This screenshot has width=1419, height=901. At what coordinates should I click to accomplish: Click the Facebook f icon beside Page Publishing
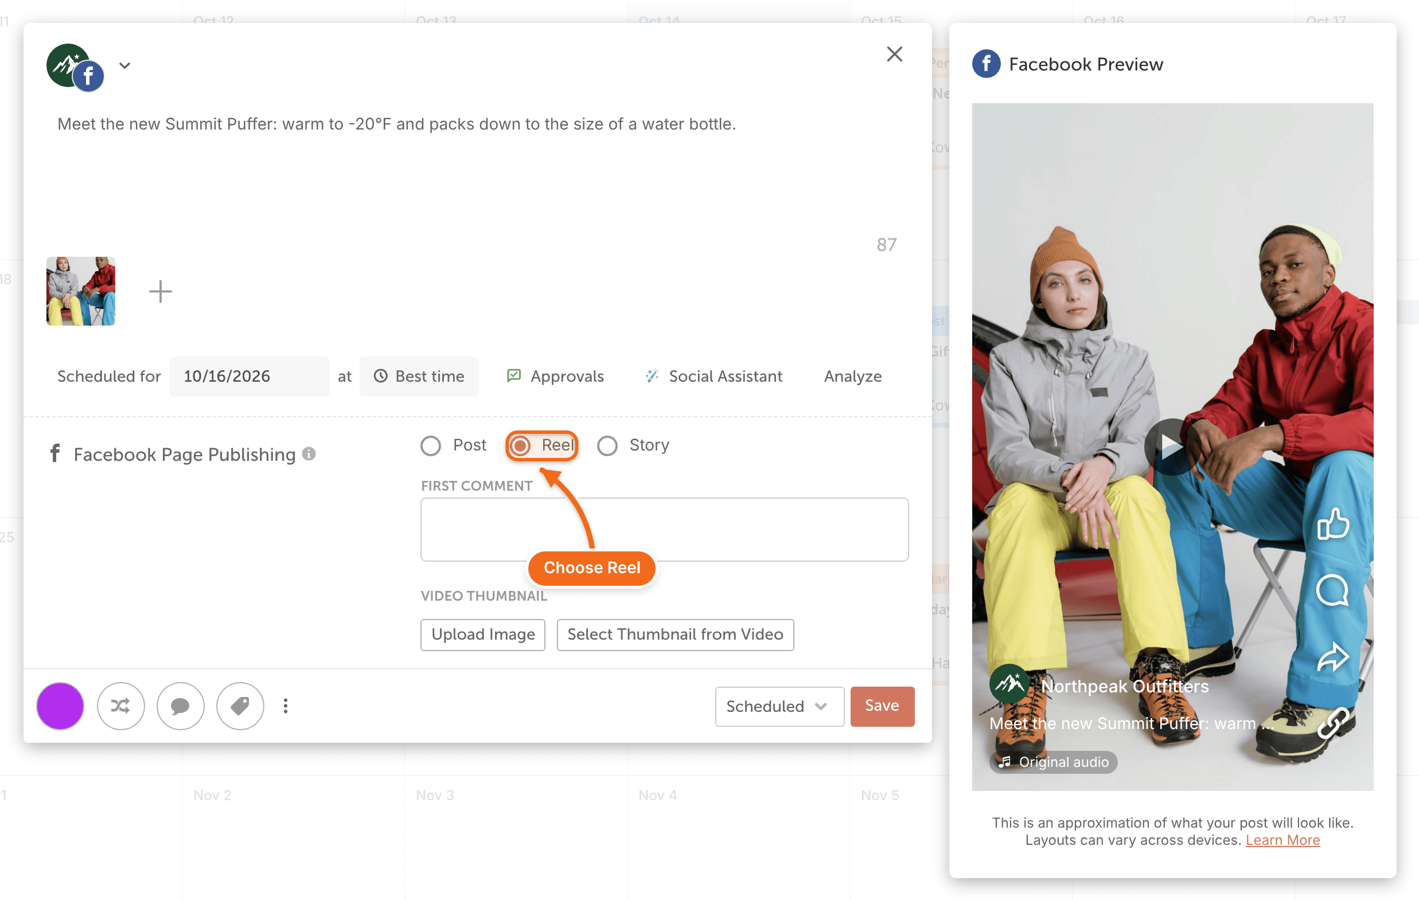[55, 453]
